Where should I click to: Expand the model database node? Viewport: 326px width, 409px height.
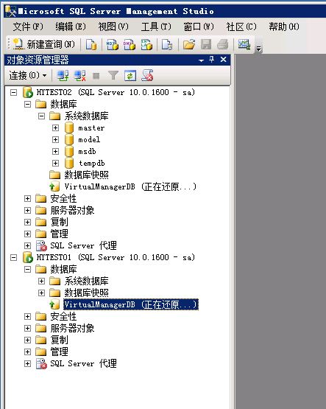[x=55, y=139]
